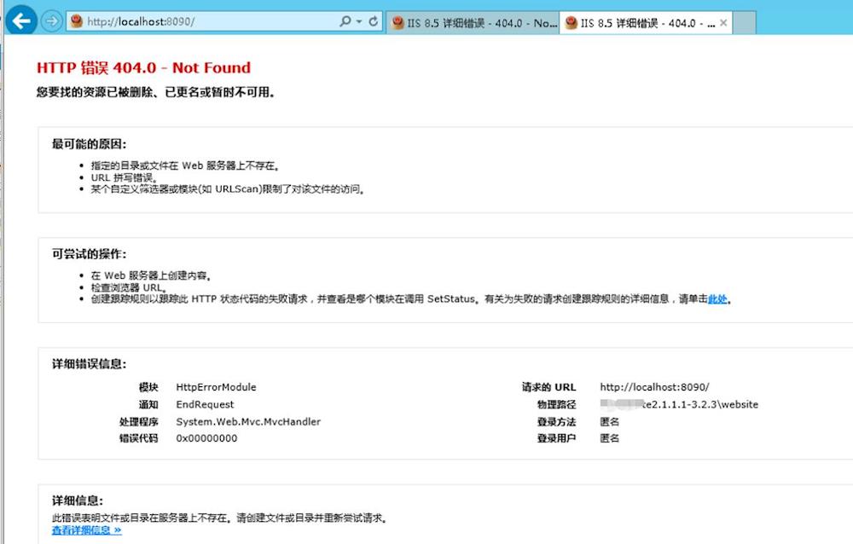Click the site favicon in the address bar

[77, 22]
